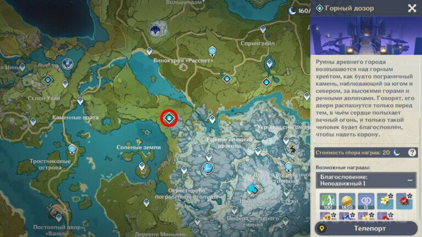Select the Statue of the Seven in Dragonspine
This screenshot has height=237, width=422.
208,167
